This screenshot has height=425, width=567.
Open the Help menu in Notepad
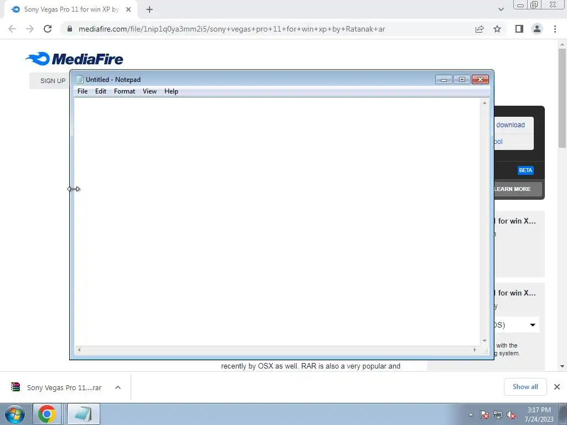[171, 91]
